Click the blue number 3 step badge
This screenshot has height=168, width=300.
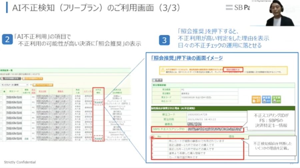coord(164,40)
